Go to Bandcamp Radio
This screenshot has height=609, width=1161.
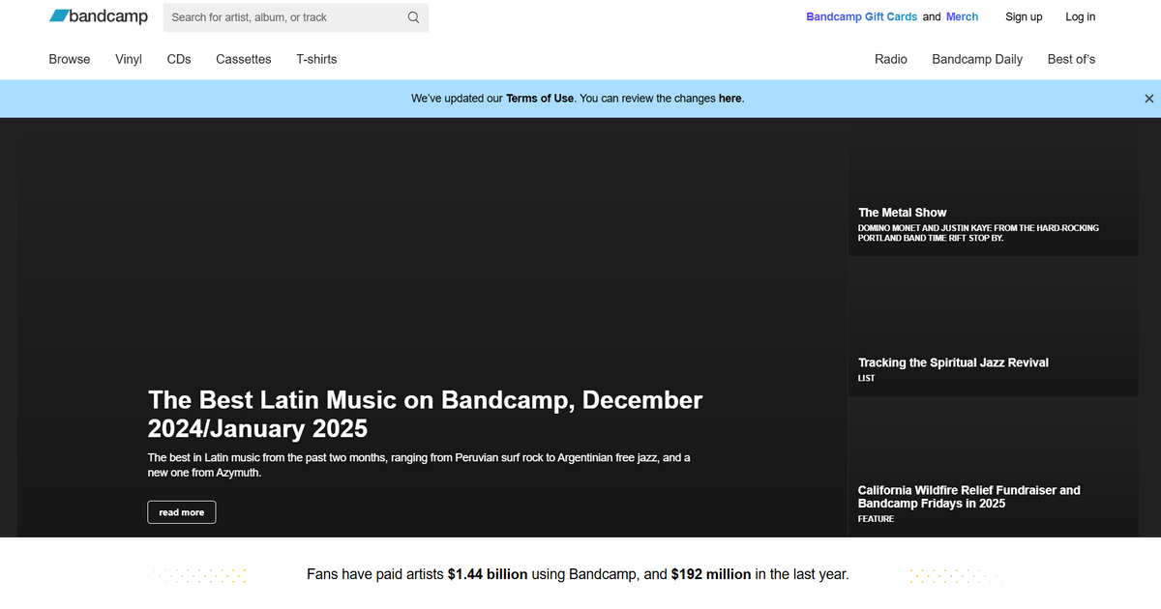click(891, 59)
